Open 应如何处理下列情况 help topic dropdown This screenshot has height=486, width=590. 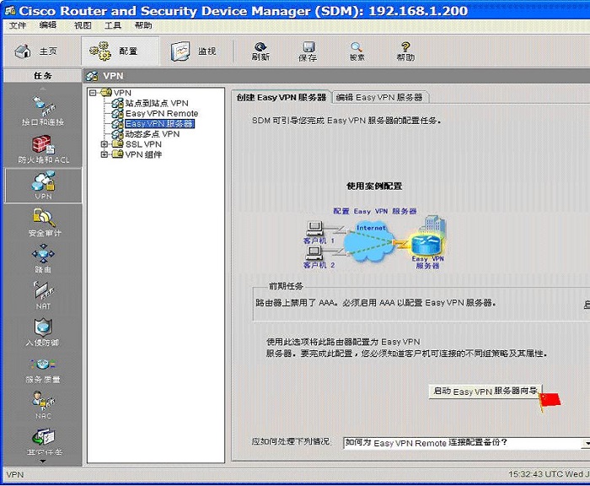[x=587, y=443]
